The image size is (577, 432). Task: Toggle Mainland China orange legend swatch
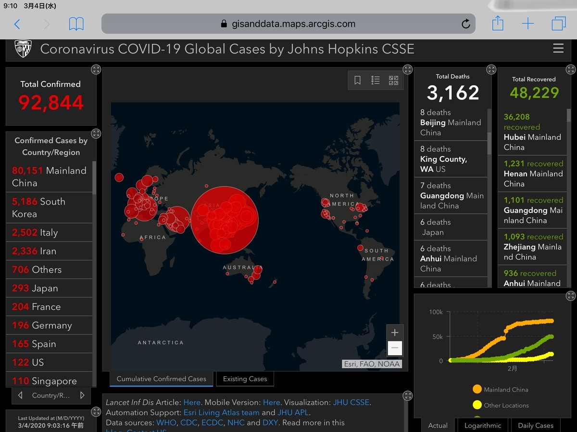point(477,389)
